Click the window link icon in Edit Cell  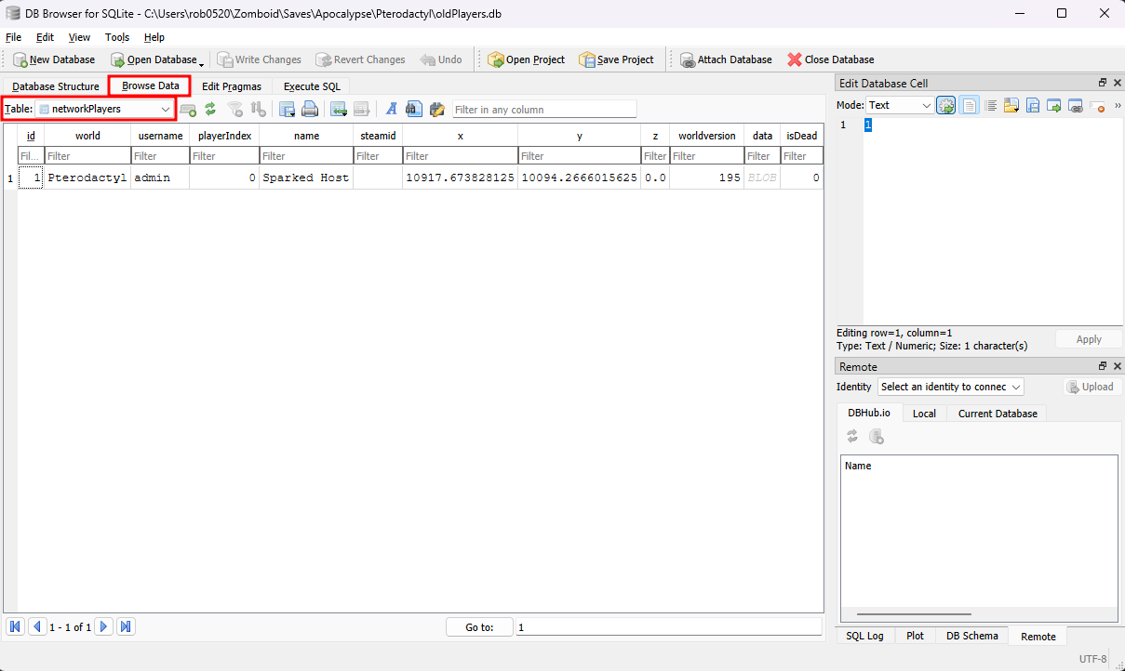(1076, 105)
